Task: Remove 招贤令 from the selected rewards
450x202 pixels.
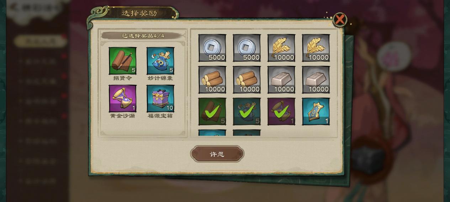Action: pyautogui.click(x=122, y=61)
